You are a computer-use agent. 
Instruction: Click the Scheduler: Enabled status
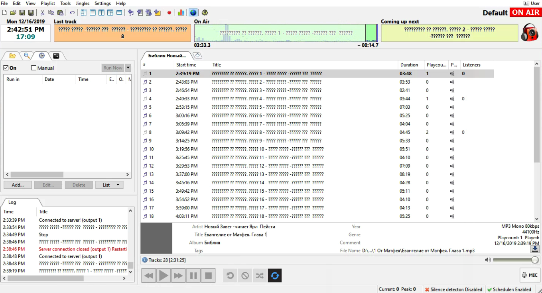coord(509,289)
